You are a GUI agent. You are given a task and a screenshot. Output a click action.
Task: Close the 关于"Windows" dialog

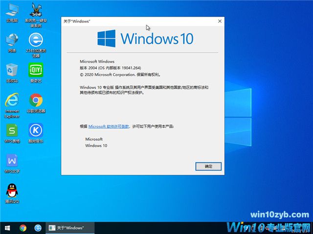pyautogui.click(x=220, y=21)
